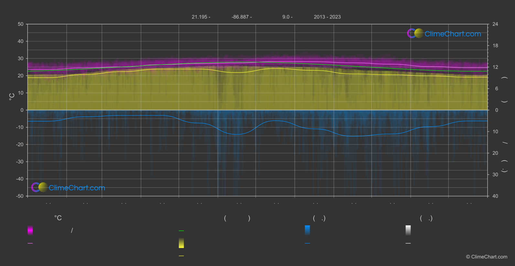The image size is (515, 266).
Task: Click the yellow gradient legend swatch
Action: (181, 243)
